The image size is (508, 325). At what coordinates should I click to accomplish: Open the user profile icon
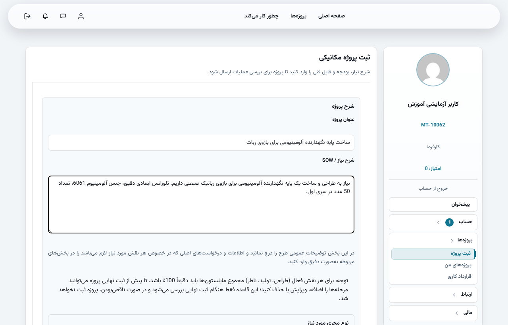click(x=81, y=16)
